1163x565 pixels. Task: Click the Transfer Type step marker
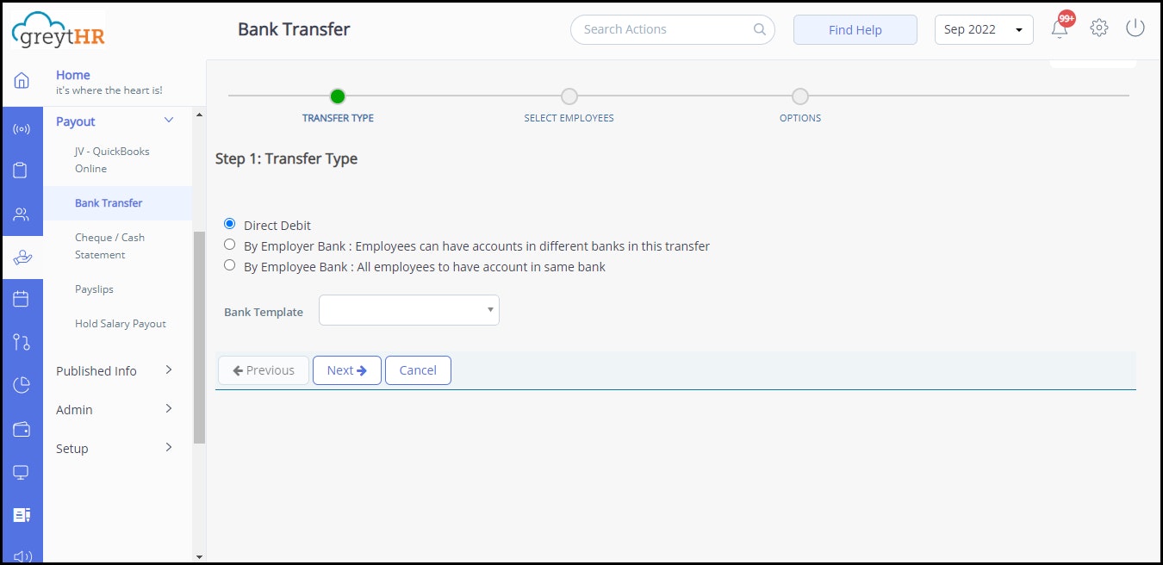(338, 96)
